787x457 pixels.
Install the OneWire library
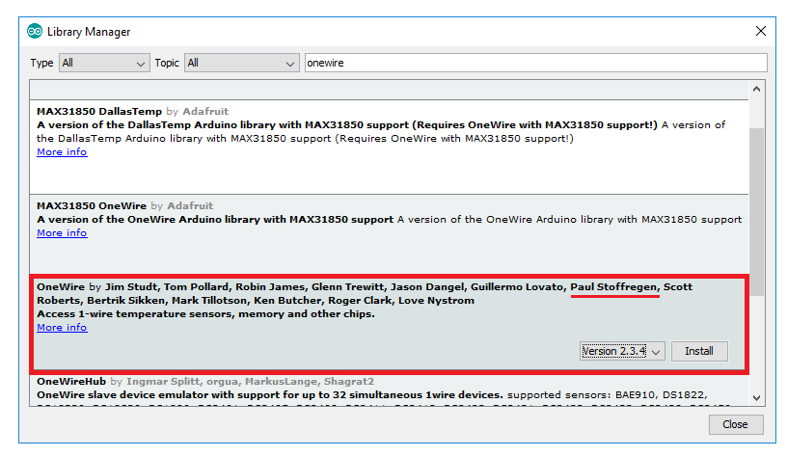point(699,351)
